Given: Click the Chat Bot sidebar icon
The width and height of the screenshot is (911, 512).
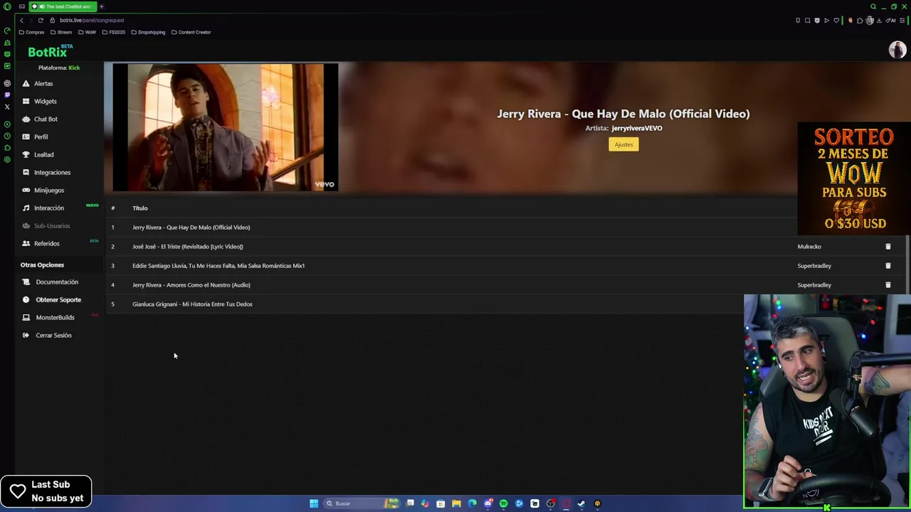Looking at the screenshot, I should pyautogui.click(x=26, y=119).
